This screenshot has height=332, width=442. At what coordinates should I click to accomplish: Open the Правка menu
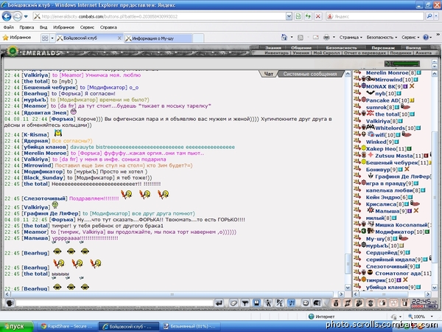(x=27, y=27)
